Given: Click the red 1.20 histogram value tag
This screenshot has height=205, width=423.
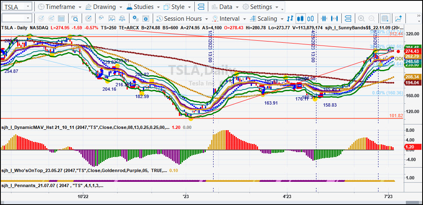Looking at the screenshot, I should [x=412, y=147].
